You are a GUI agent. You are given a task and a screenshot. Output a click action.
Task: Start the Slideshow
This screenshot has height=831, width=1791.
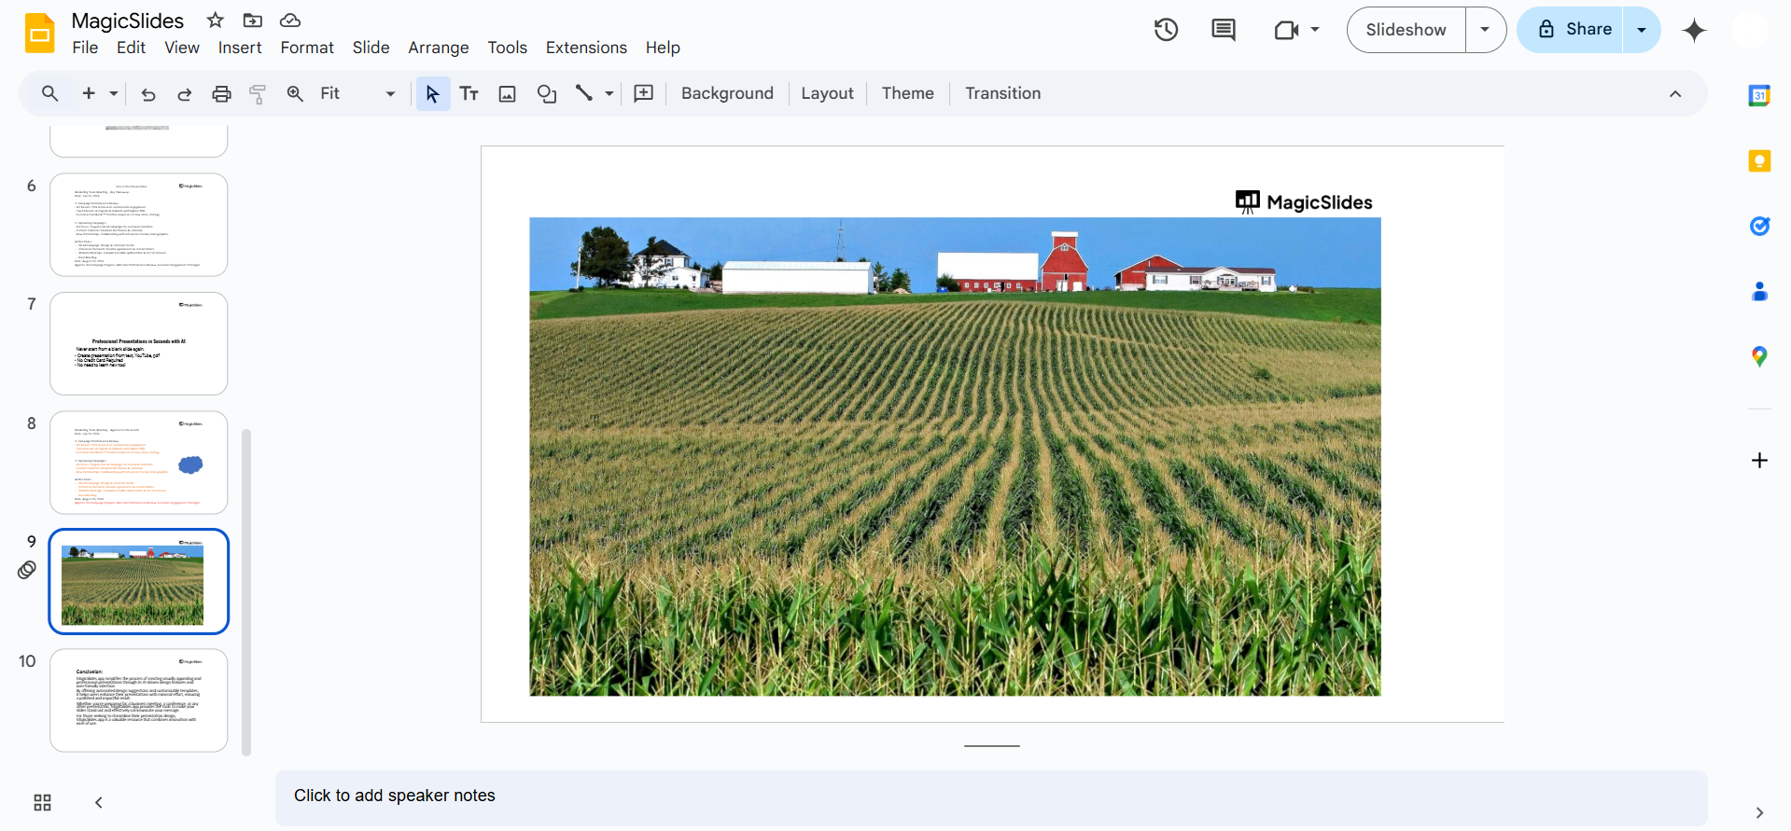1406,30
